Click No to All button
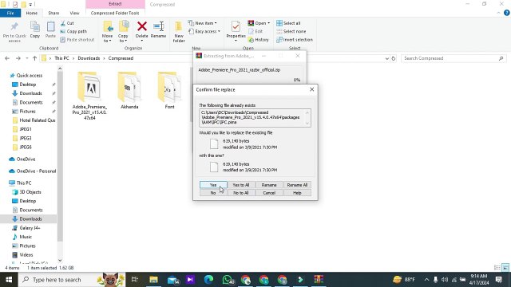Image resolution: width=511 pixels, height=287 pixels. [241, 193]
